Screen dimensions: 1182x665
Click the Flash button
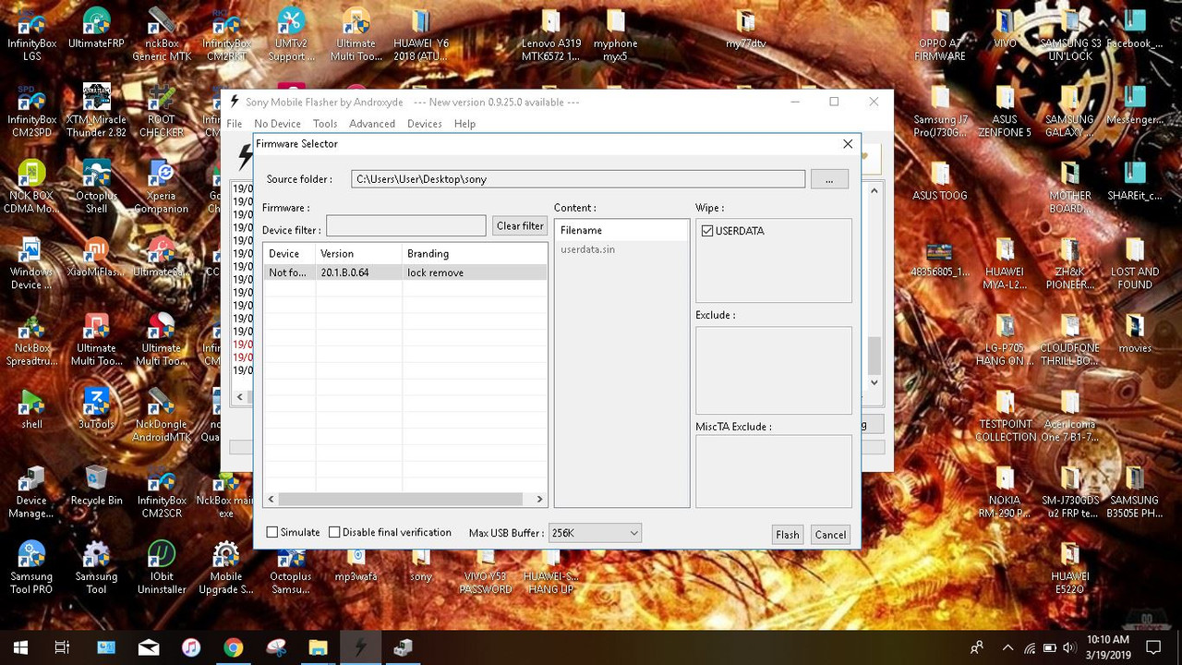coord(788,535)
